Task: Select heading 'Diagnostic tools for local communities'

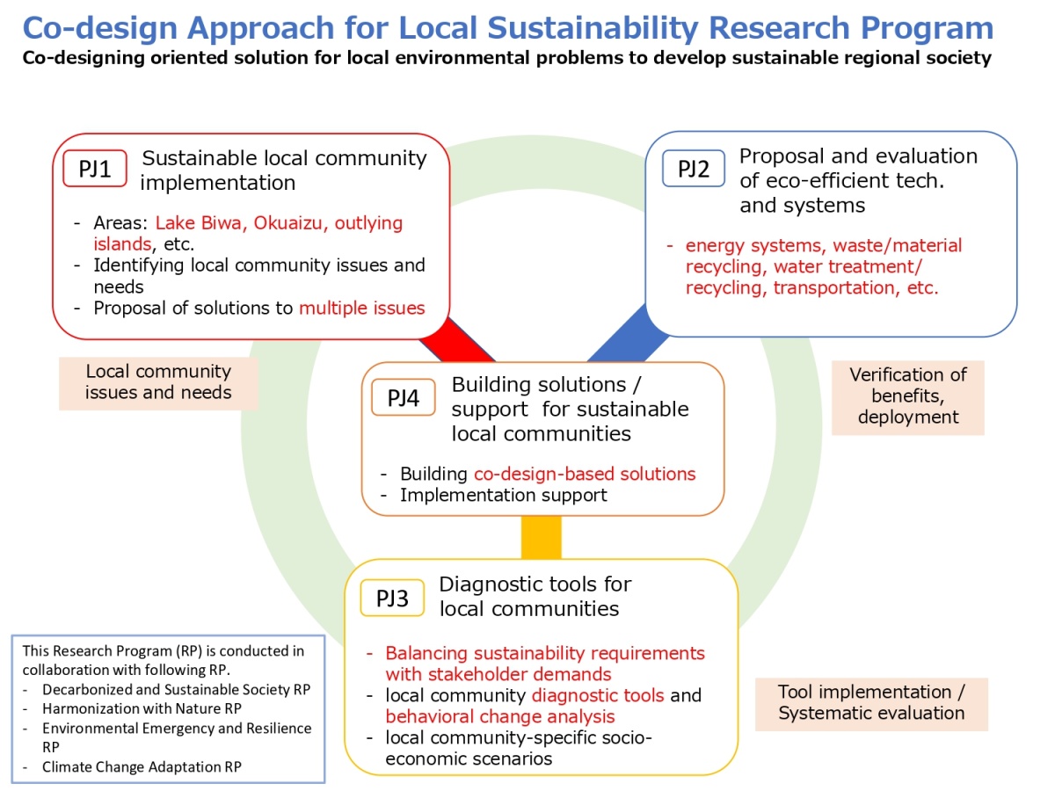Action: click(x=535, y=596)
